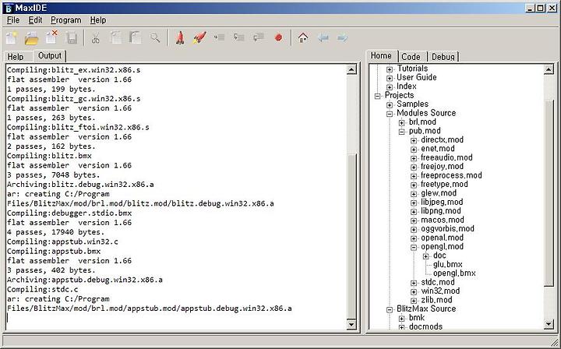This screenshot has height=349, width=561.
Task: Select oggvorbis.mod tree item
Action: click(x=447, y=228)
